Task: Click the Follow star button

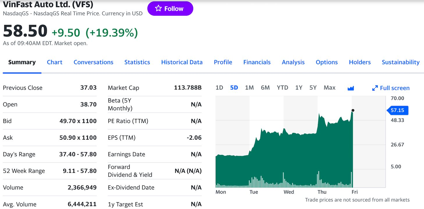Action: (x=170, y=9)
